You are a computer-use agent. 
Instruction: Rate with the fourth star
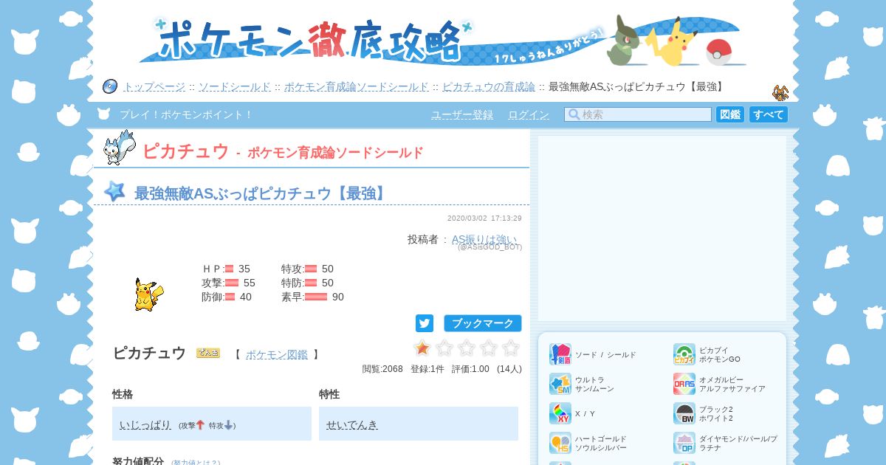coord(489,348)
